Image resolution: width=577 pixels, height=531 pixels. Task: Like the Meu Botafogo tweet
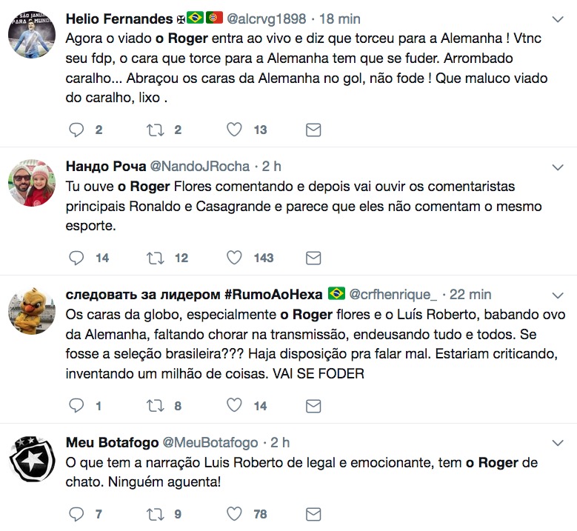pos(234,514)
